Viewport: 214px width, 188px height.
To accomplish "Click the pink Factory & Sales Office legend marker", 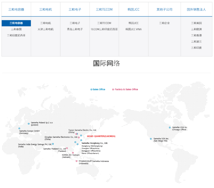I will point(113,89).
